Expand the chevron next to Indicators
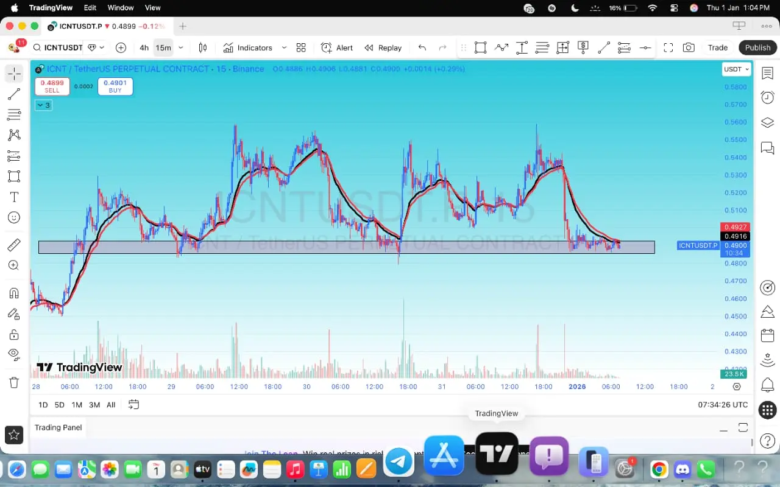 pyautogui.click(x=284, y=47)
